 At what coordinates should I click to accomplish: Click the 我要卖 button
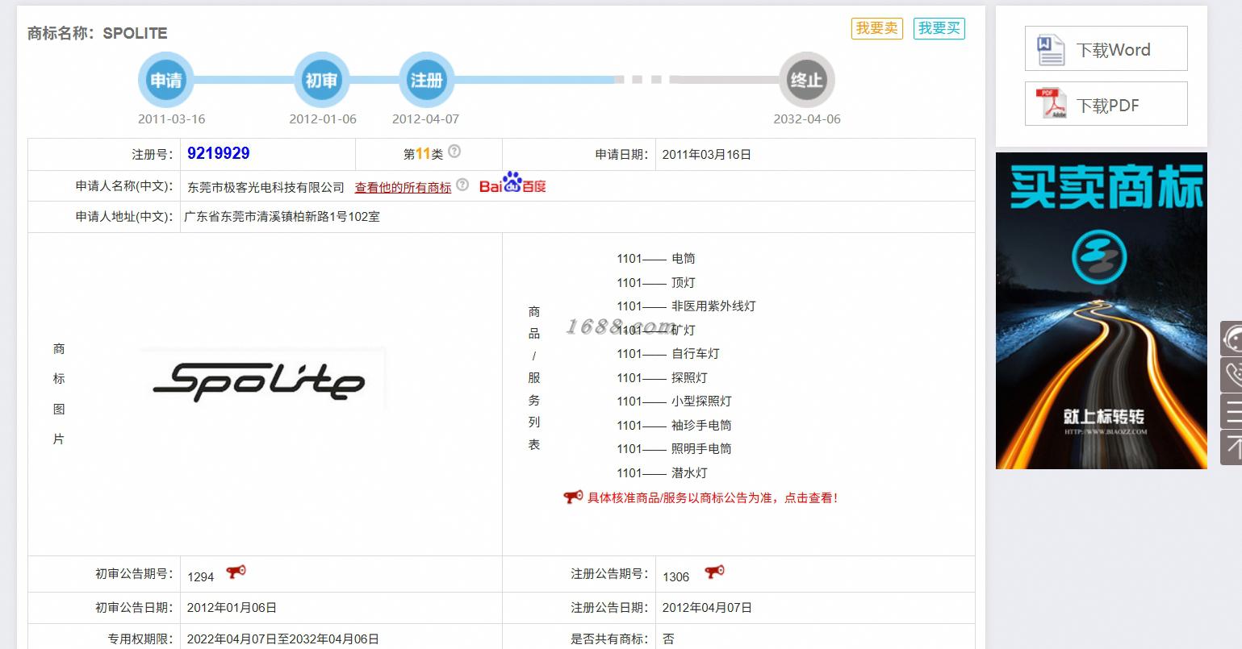(876, 28)
